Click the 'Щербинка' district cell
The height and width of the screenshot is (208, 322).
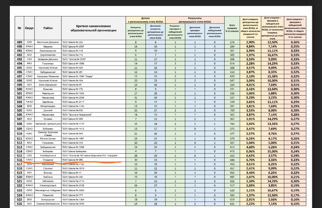[48, 102]
